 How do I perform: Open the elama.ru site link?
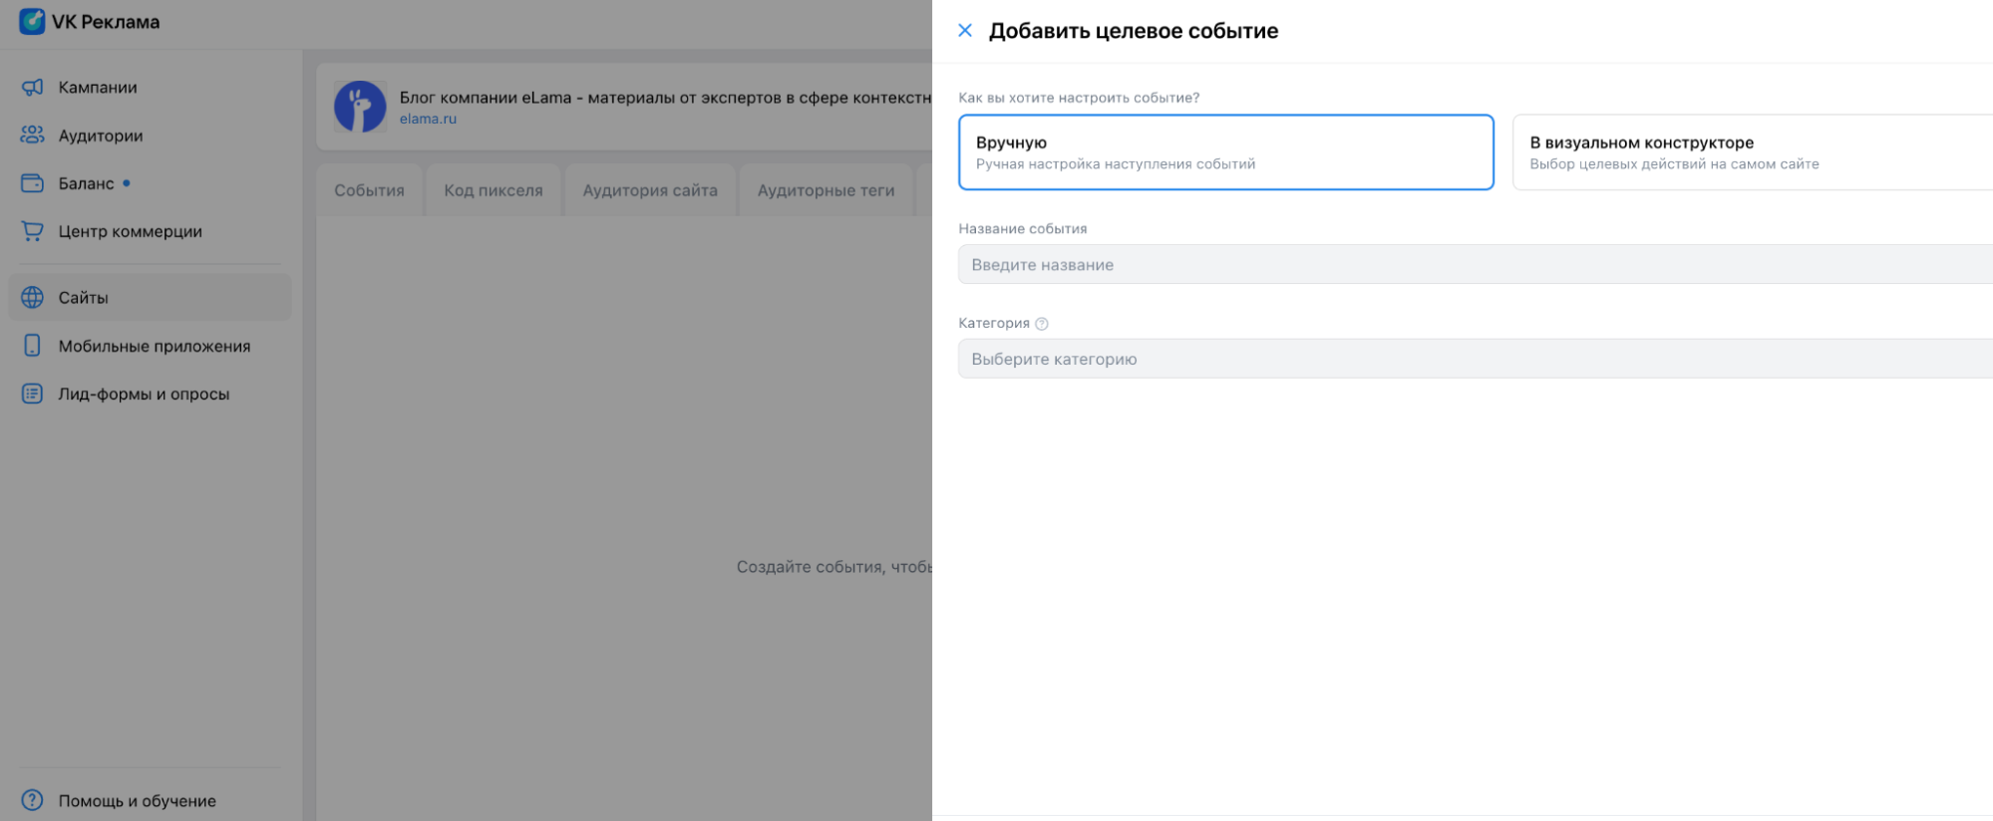coord(428,119)
